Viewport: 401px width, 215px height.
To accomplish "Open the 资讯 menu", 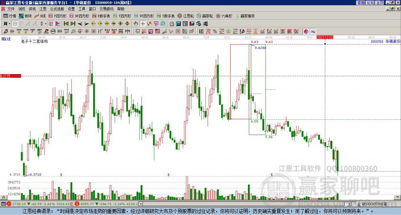I will pyautogui.click(x=32, y=9).
